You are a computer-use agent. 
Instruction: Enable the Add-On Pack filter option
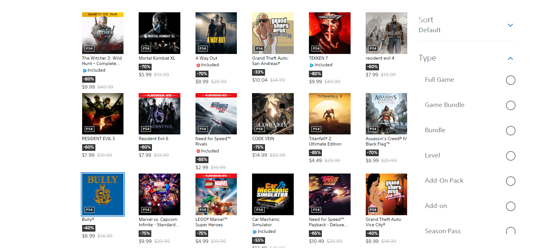pyautogui.click(x=510, y=181)
